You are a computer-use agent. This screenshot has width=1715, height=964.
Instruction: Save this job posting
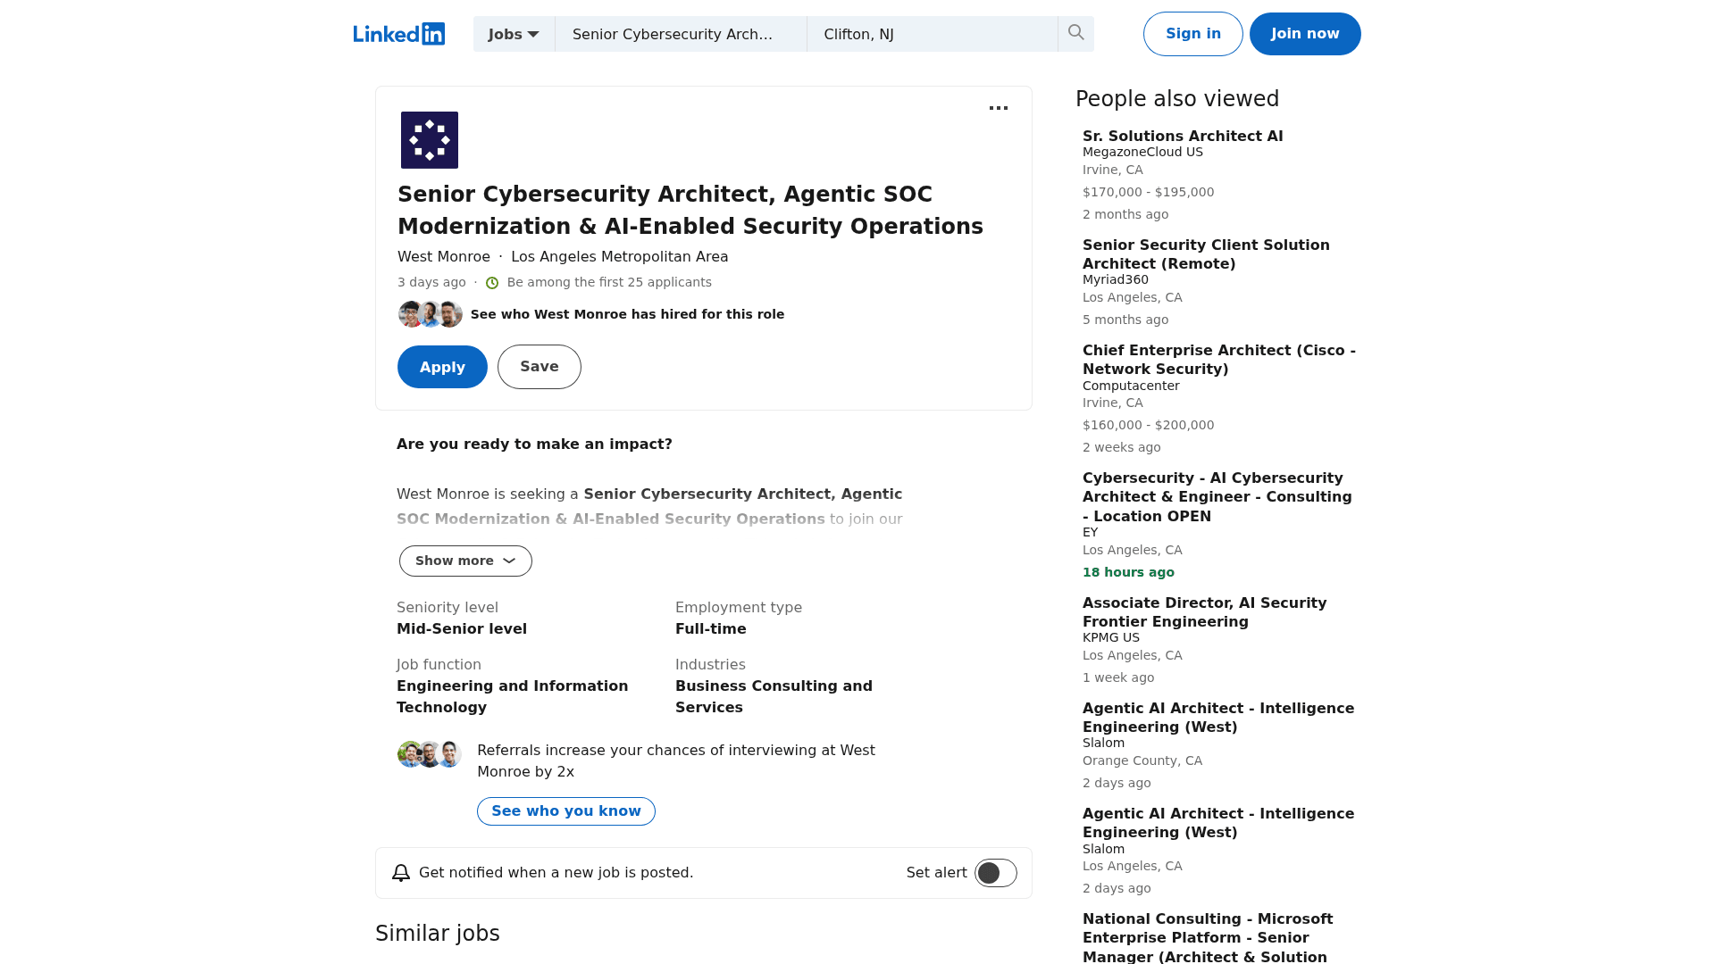coord(540,367)
